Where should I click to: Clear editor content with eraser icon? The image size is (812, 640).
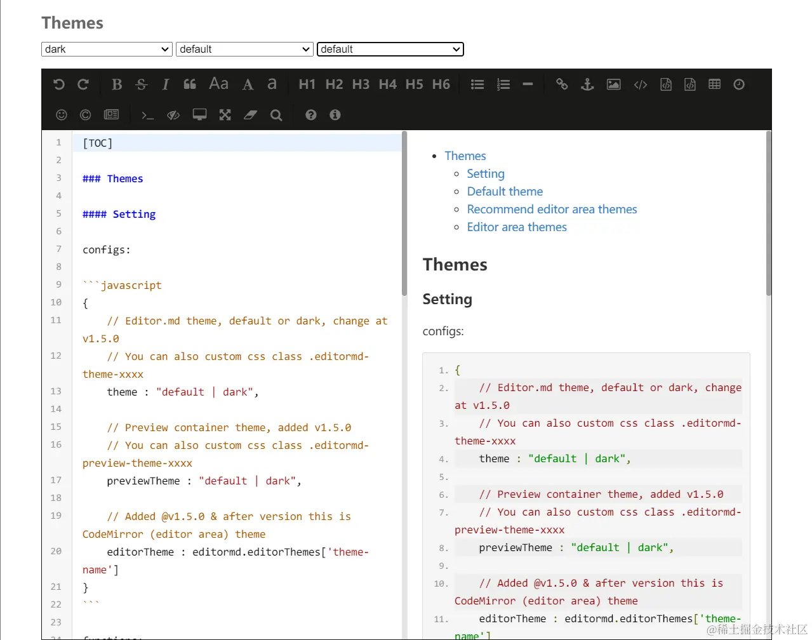(251, 115)
